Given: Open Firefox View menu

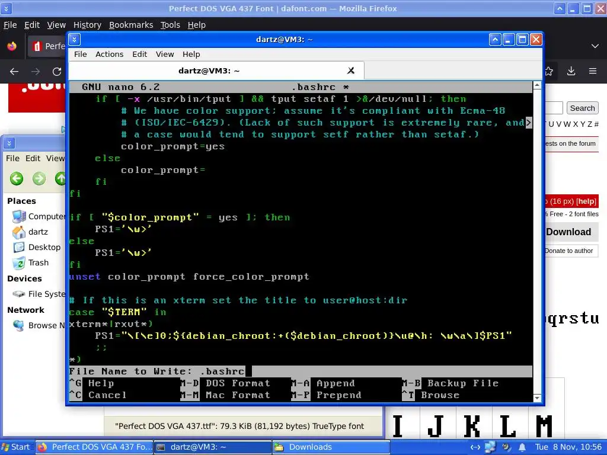Looking at the screenshot, I should [56, 25].
